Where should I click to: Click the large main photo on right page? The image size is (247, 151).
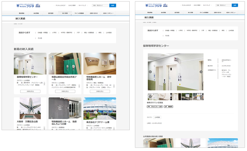[175, 72]
